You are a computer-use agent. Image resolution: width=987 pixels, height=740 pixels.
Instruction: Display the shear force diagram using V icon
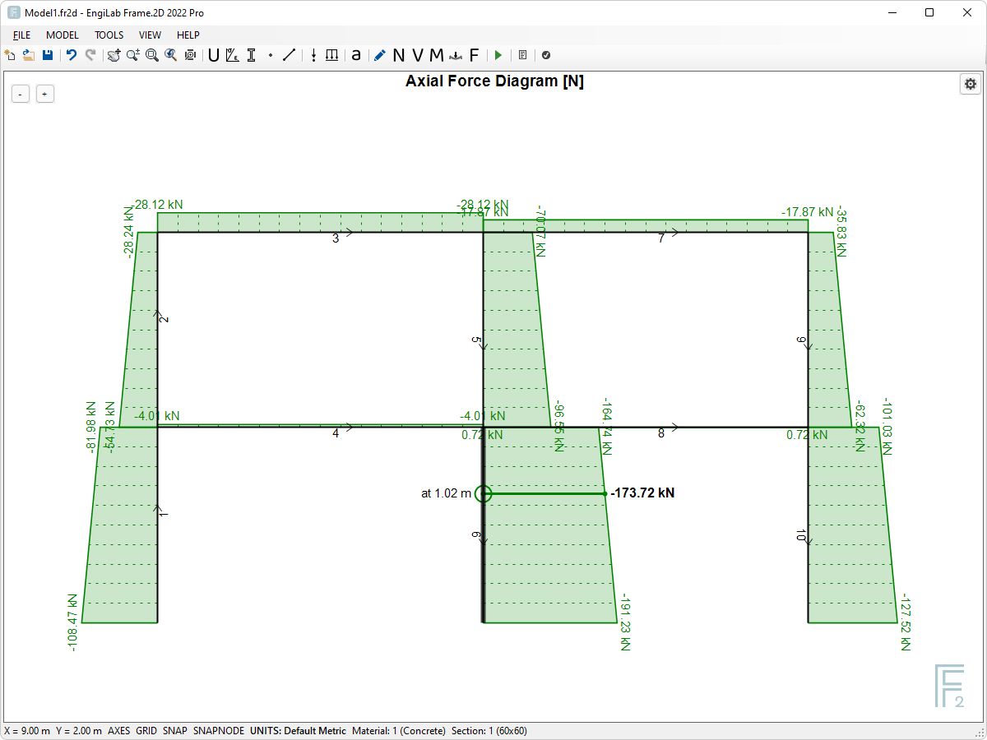point(417,55)
